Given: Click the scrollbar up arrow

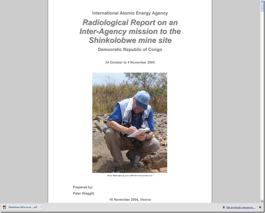Looking at the screenshot, I should point(262,2).
